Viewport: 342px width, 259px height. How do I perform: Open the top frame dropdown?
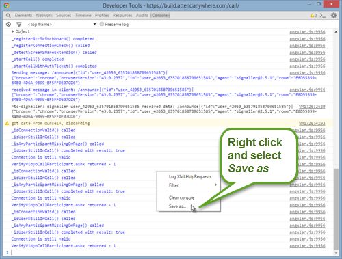click(62, 24)
